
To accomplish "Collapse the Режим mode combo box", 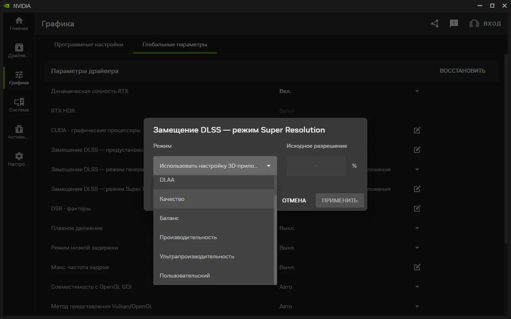I will [x=215, y=166].
